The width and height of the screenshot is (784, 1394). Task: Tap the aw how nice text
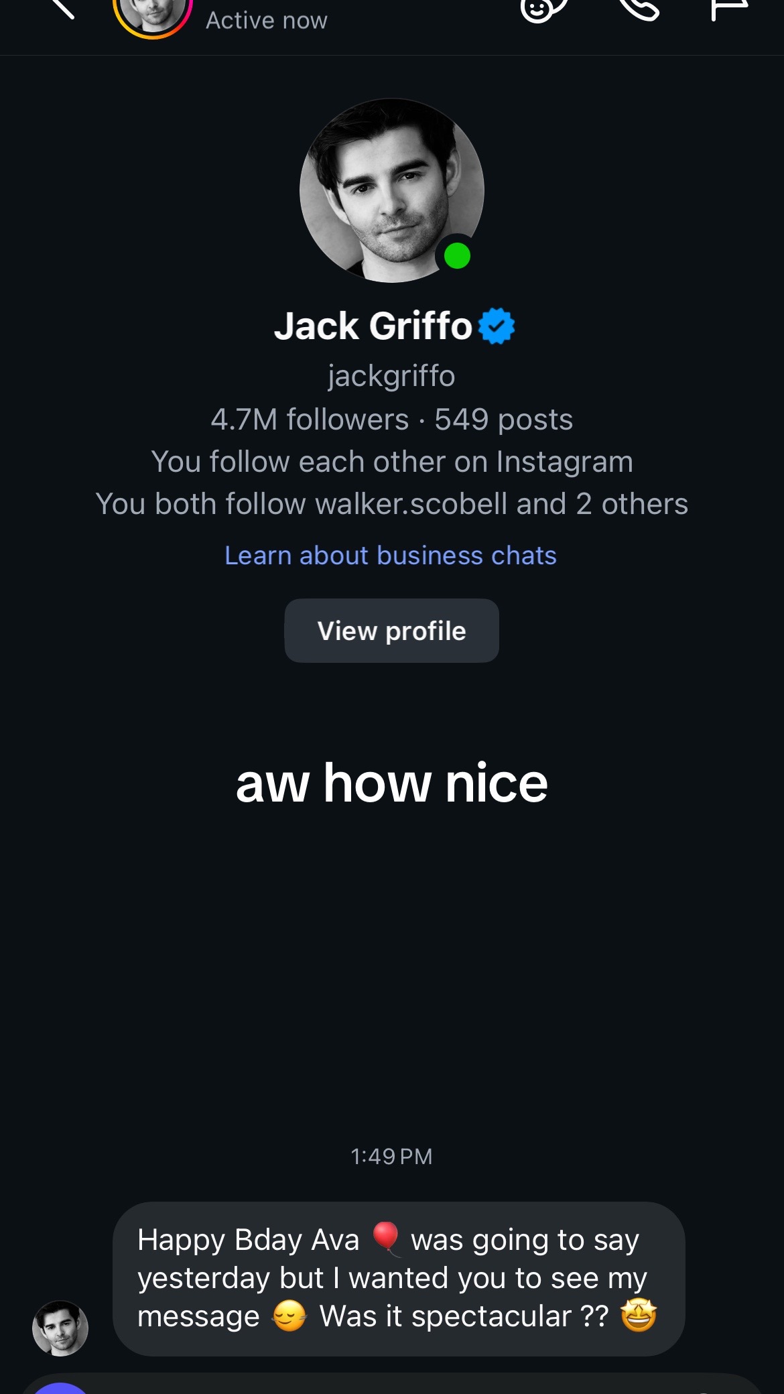(x=392, y=783)
